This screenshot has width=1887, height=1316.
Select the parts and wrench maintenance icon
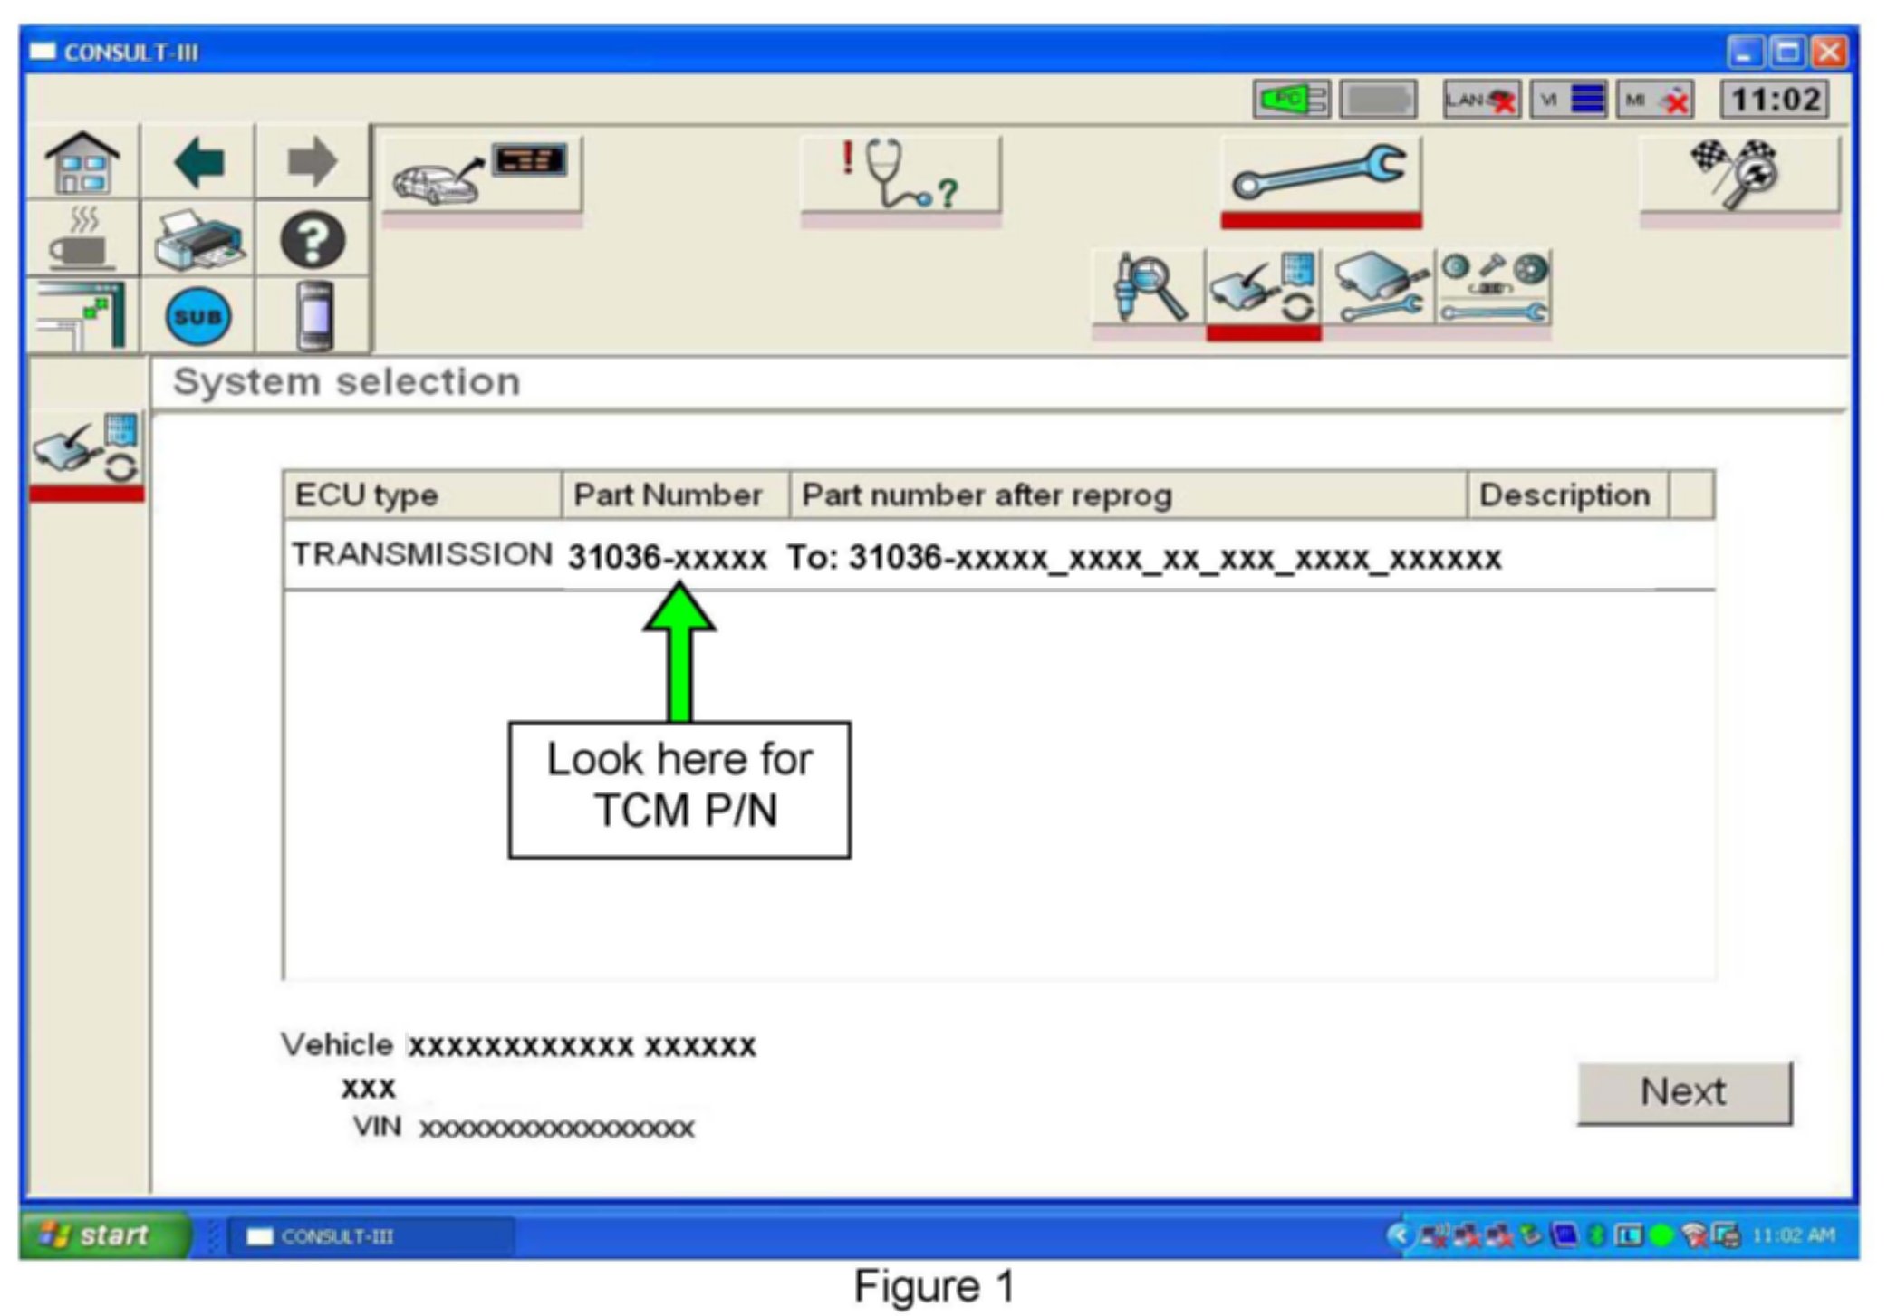click(x=1493, y=288)
